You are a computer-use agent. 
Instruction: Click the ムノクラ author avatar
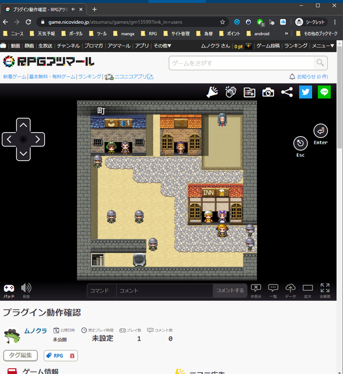coord(12,336)
